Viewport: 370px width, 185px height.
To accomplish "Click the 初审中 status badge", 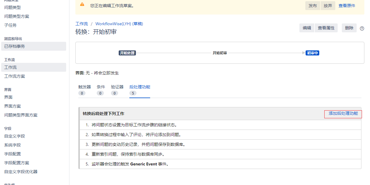I will pyautogui.click(x=312, y=53).
